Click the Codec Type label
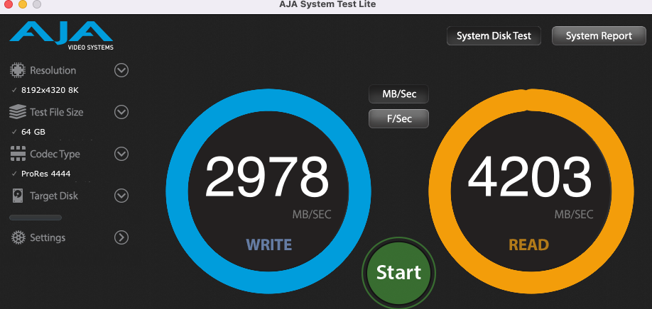Viewport: 652px width, 309px height. click(x=55, y=154)
